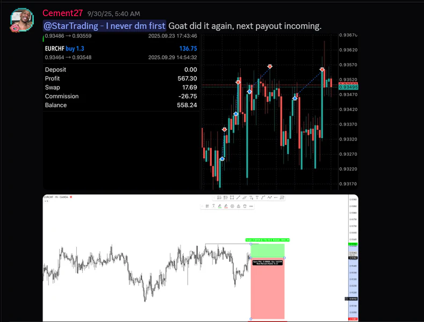The height and width of the screenshot is (322, 424).
Task: Click the green profit zone of position tool
Action: pyautogui.click(x=268, y=251)
